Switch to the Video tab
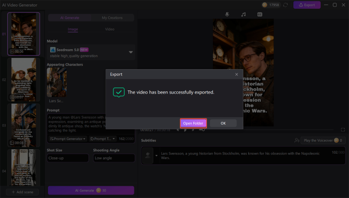349x198 pixels. (109, 29)
